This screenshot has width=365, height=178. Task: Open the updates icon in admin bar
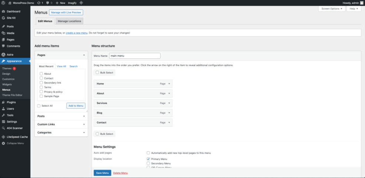pyautogui.click(x=38, y=3)
